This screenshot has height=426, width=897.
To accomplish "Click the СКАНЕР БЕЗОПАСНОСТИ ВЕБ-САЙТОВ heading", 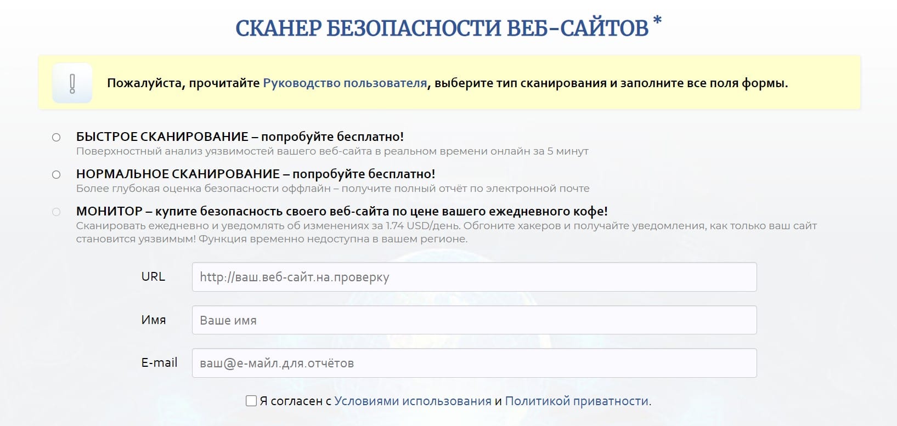I will (442, 28).
